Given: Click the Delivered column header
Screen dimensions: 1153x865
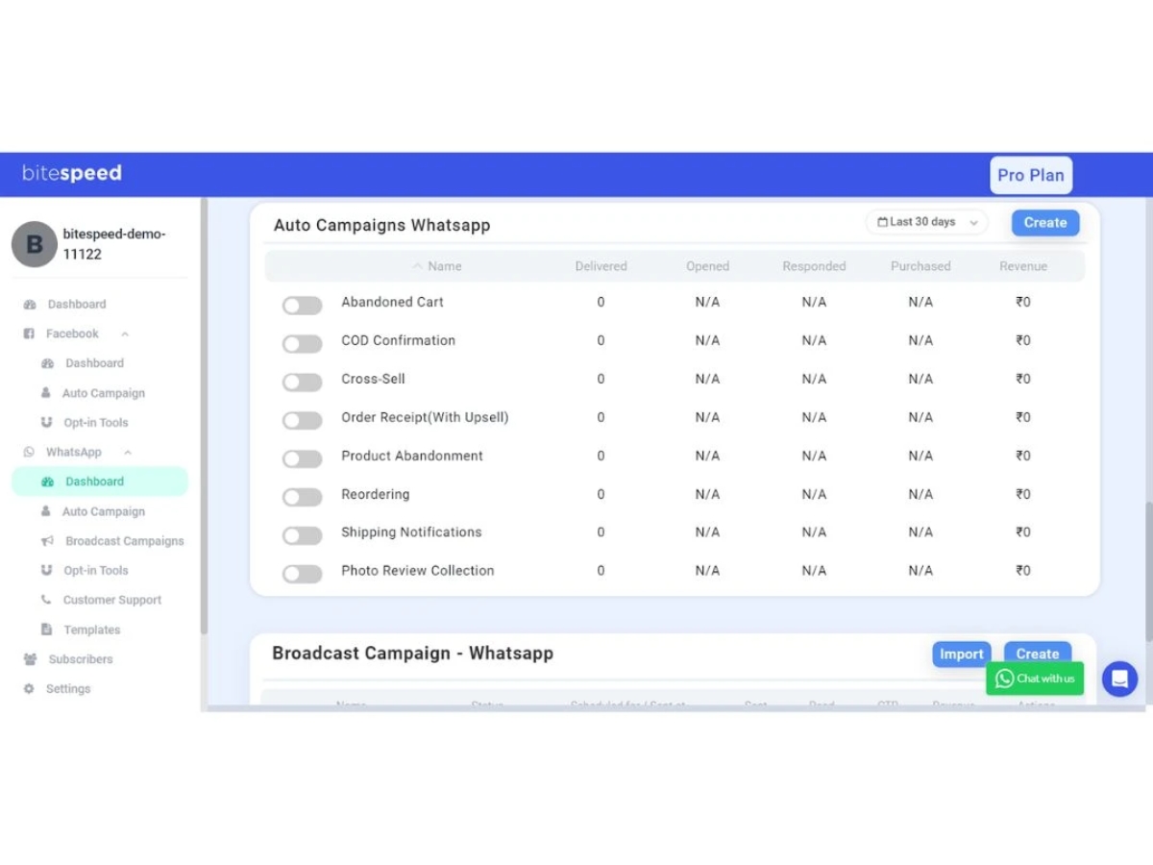Looking at the screenshot, I should [601, 266].
